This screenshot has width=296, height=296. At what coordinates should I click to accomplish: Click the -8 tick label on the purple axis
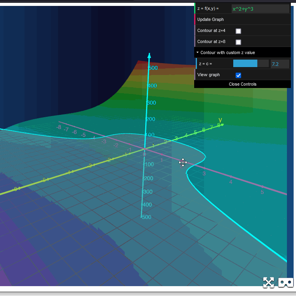pyautogui.click(x=59, y=127)
